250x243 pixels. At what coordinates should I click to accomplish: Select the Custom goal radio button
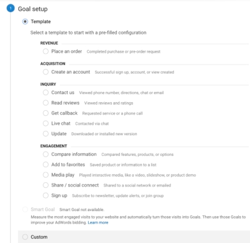point(25,237)
